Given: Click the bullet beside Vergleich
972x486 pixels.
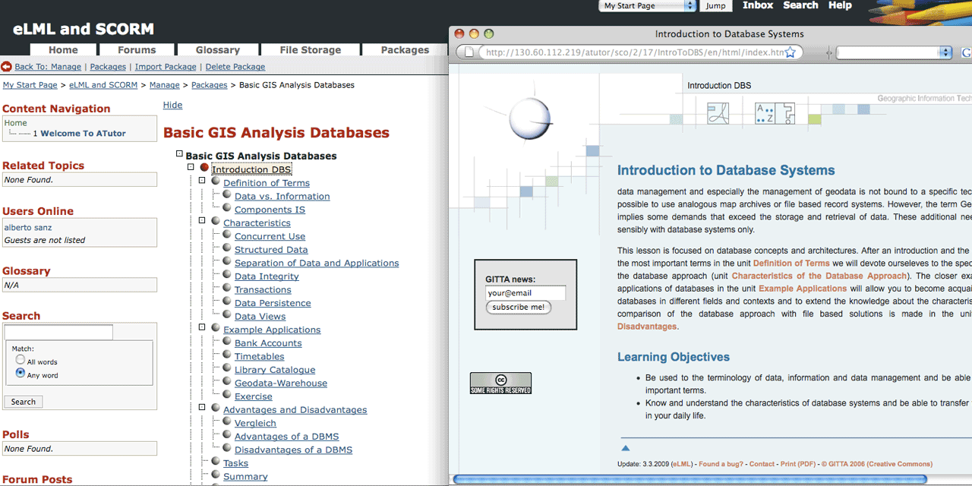Looking at the screenshot, I should tap(227, 421).
